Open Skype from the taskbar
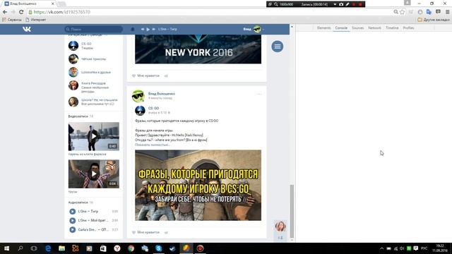Viewport: 452px width, 254px height. pyautogui.click(x=158, y=248)
